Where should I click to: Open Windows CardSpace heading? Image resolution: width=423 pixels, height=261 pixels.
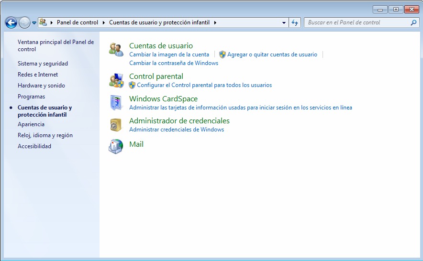click(x=164, y=99)
